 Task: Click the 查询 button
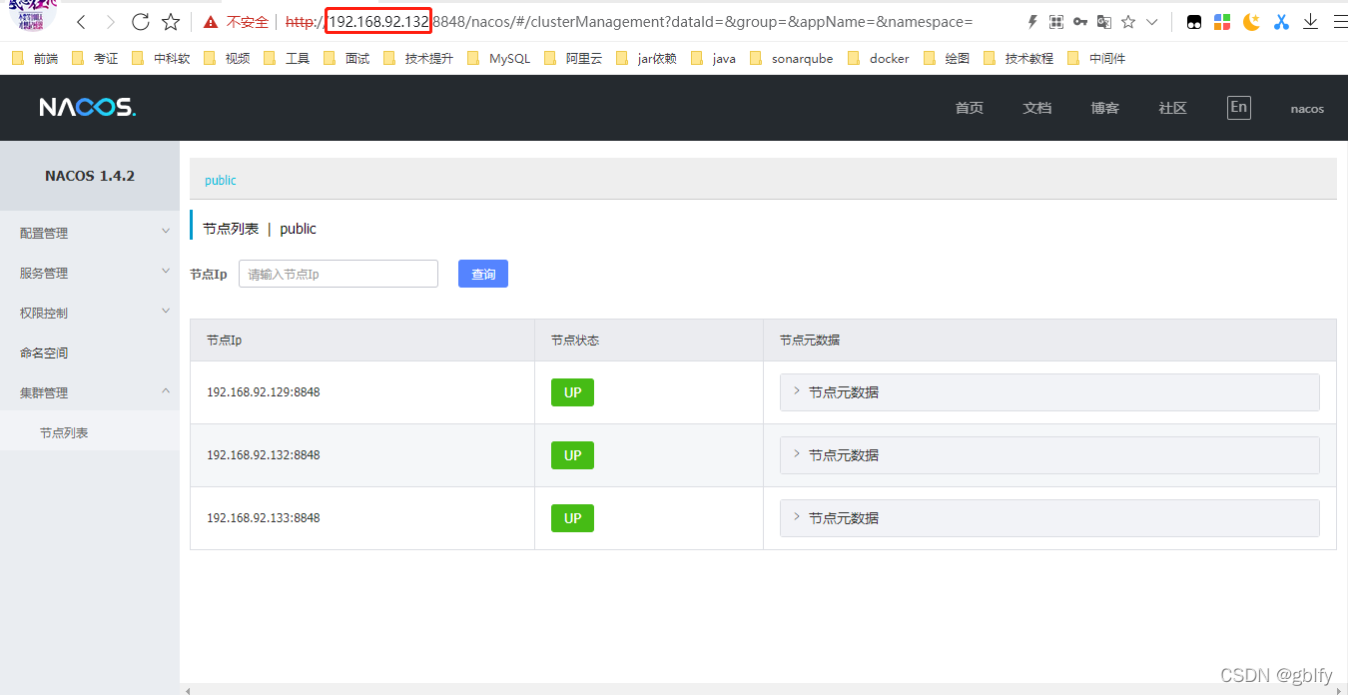coord(483,274)
